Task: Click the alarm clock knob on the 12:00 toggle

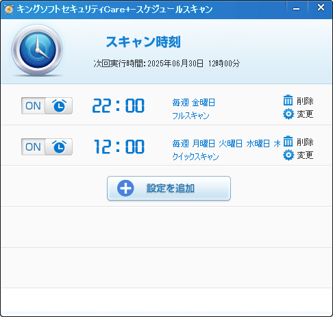Action: pos(59,147)
